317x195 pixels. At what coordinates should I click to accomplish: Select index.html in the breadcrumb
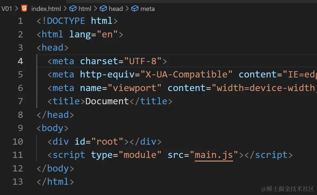46,9
